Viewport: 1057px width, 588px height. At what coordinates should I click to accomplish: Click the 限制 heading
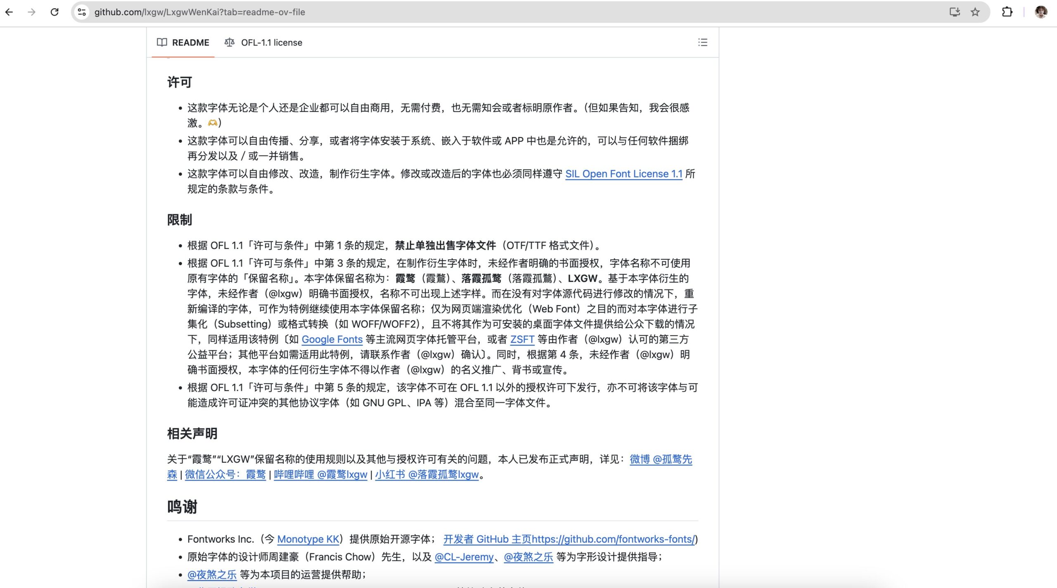coord(180,220)
